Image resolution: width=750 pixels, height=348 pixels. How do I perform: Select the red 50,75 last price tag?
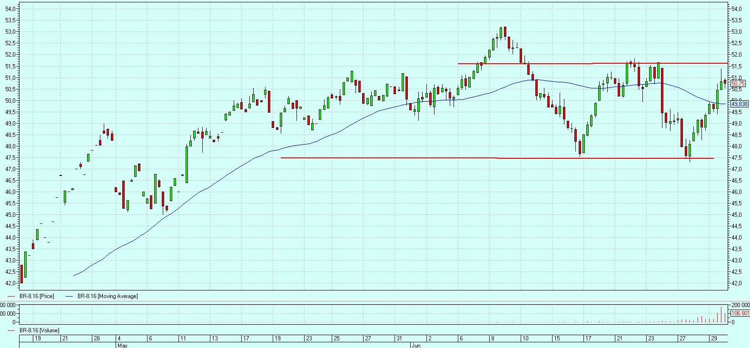738,84
